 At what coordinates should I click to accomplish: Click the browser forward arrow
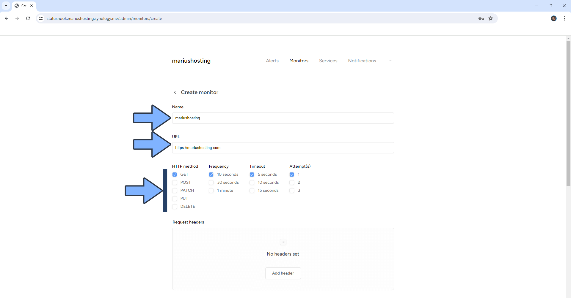coord(17,18)
